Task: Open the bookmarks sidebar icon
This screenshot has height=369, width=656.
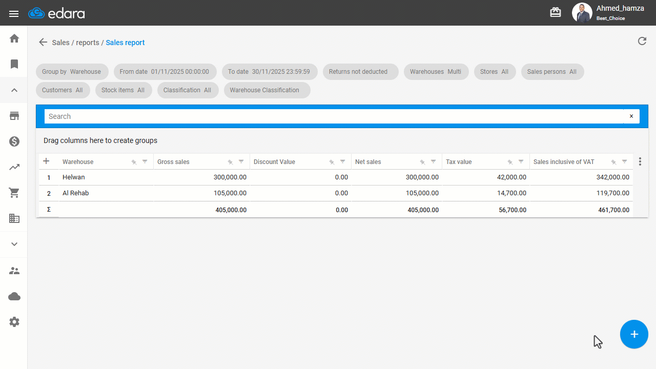Action: (x=14, y=64)
